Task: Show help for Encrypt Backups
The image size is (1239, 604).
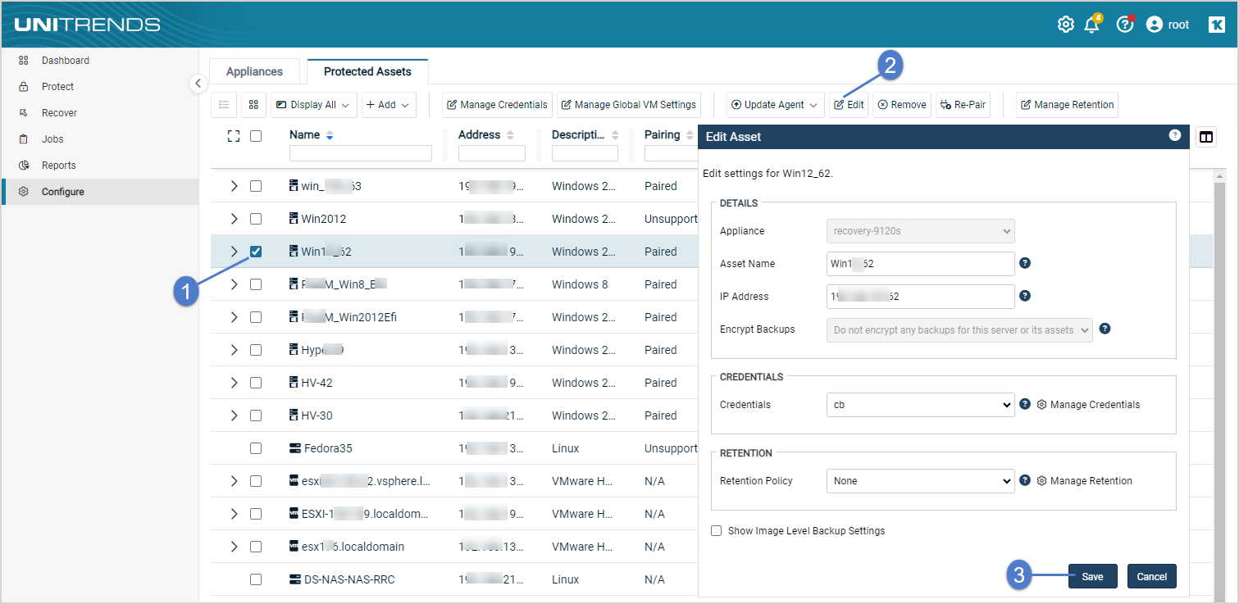Action: coord(1105,329)
